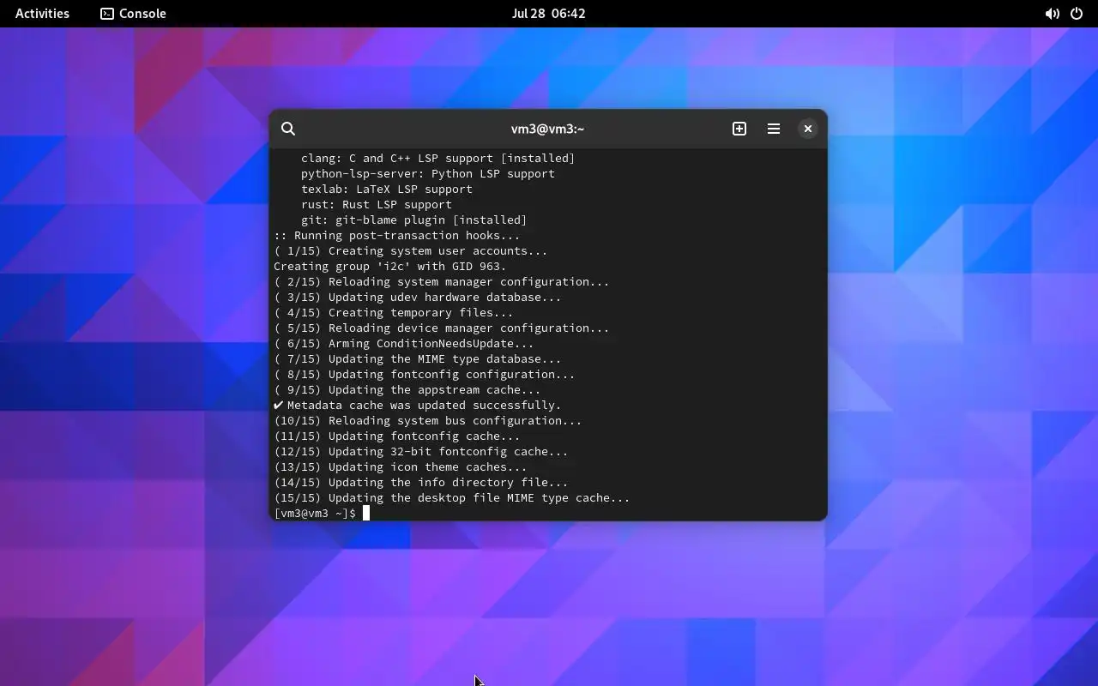Close the Console window
The width and height of the screenshot is (1098, 686).
point(808,129)
